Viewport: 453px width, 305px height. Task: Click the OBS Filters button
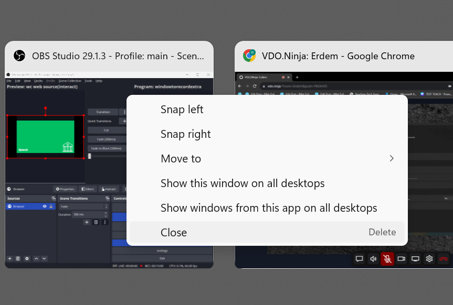tap(88, 189)
